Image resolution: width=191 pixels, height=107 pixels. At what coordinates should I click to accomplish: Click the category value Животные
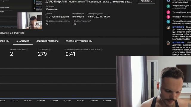51,9
